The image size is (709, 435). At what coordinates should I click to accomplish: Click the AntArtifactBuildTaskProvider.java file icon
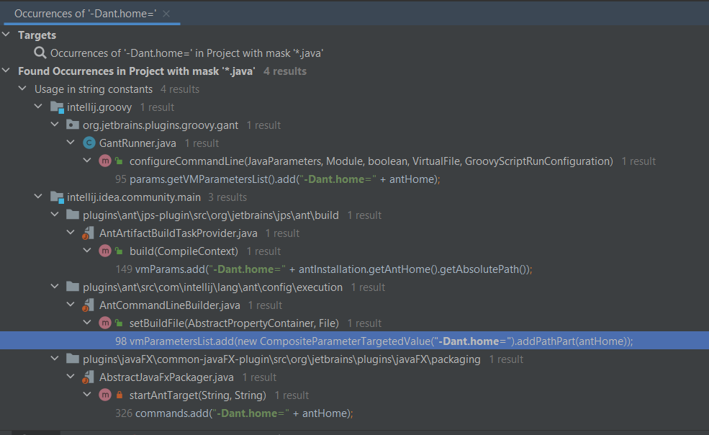tap(88, 233)
